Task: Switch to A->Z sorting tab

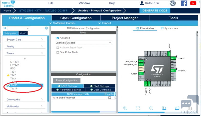Action: click(x=23, y=33)
